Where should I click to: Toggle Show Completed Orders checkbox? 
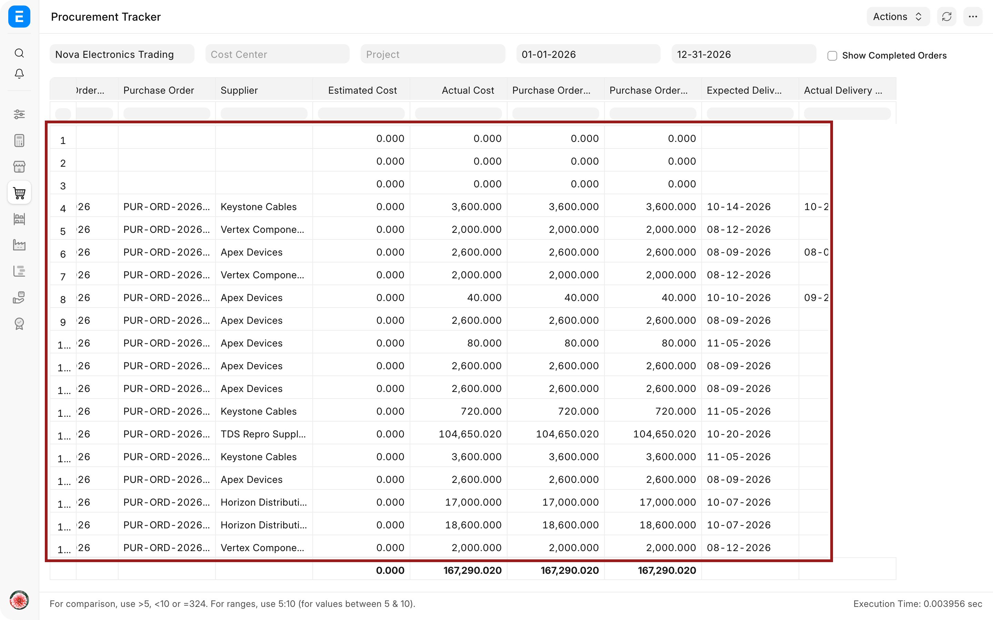[832, 56]
